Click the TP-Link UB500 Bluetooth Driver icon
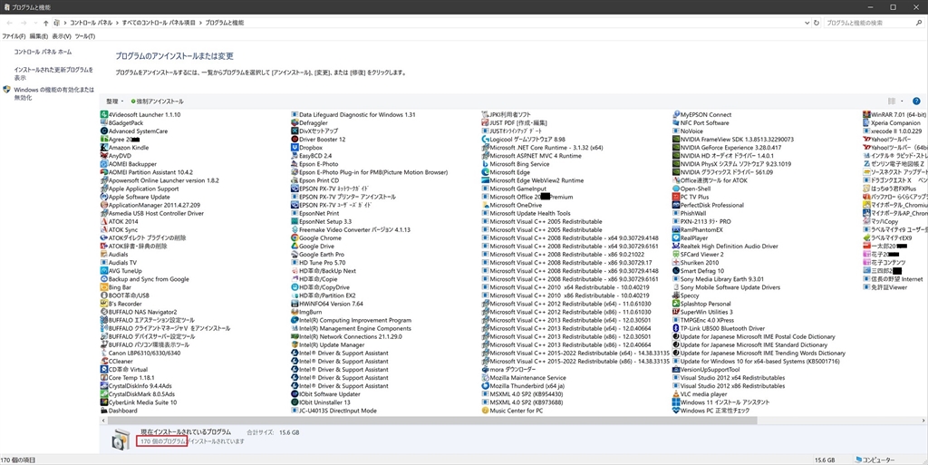The width and height of the screenshot is (928, 465). (x=676, y=328)
